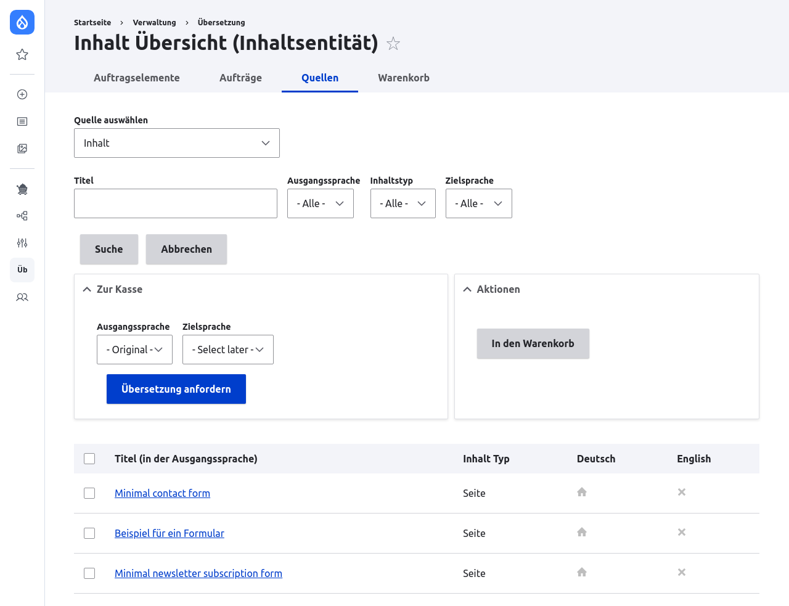Switch to the Aufträge tab
This screenshot has width=789, height=606.
pyautogui.click(x=240, y=78)
